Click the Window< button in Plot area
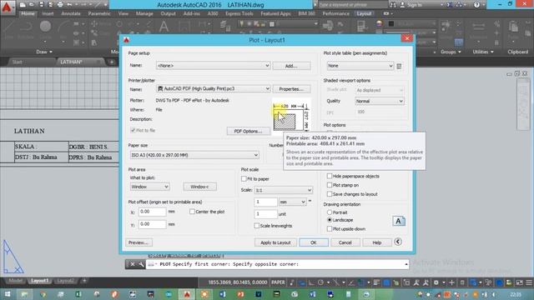 click(199, 187)
